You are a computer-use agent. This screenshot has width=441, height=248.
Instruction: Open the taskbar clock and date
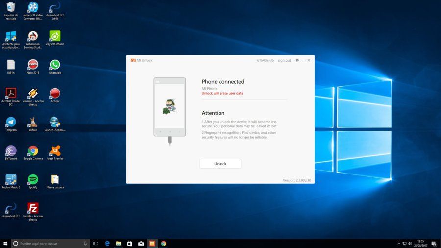pos(420,244)
